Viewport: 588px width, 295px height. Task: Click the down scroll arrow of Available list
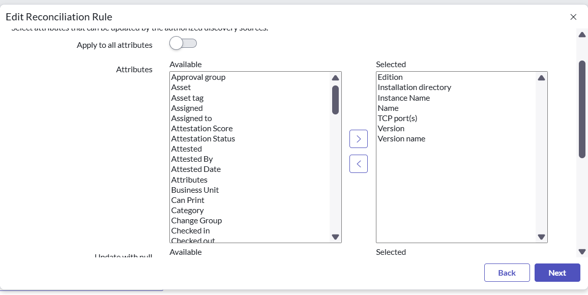point(335,237)
